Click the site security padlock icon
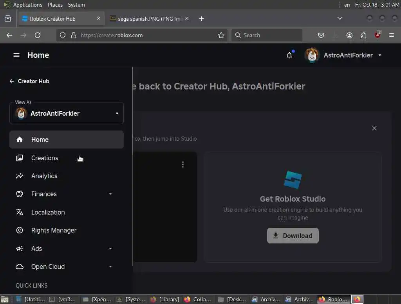Image resolution: width=401 pixels, height=304 pixels. 74,35
